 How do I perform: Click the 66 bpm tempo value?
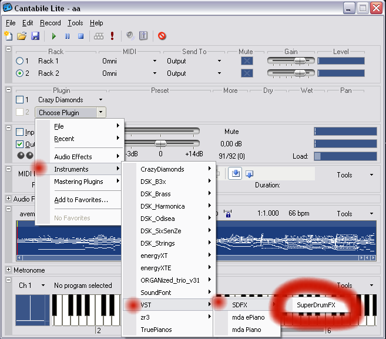(x=299, y=213)
